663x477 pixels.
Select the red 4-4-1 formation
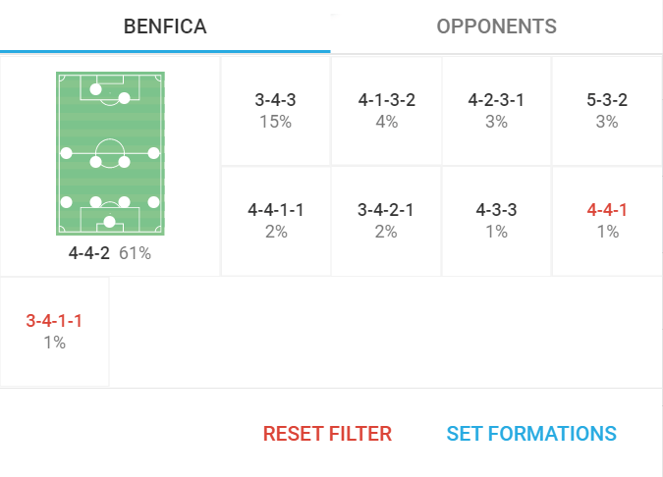pos(607,220)
